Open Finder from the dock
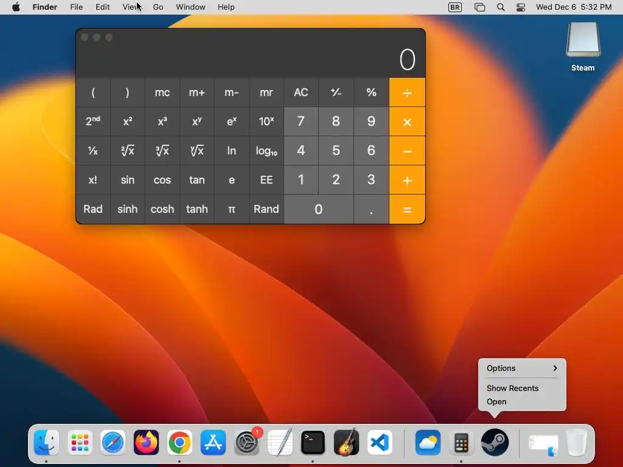 pyautogui.click(x=46, y=443)
